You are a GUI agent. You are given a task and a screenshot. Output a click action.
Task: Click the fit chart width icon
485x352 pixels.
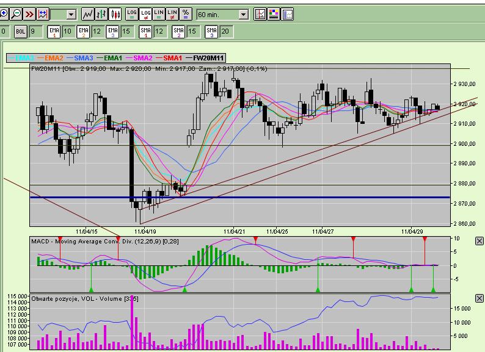coord(43,14)
